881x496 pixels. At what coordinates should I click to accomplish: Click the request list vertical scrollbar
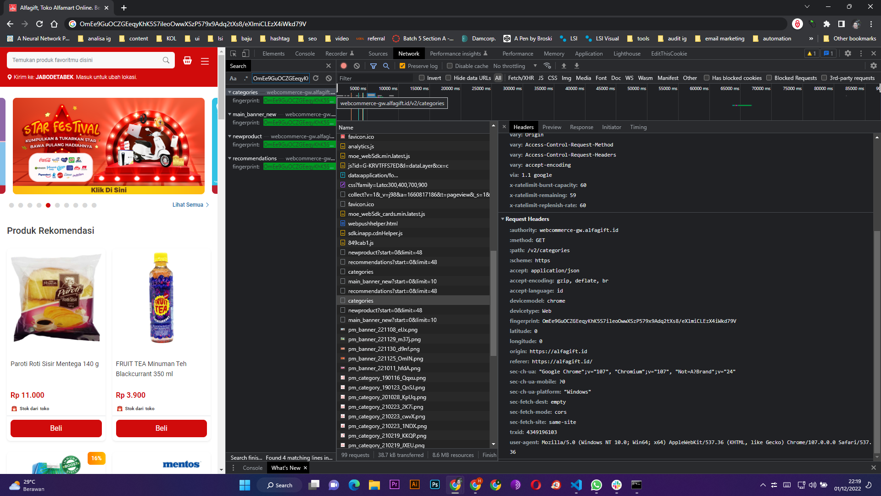pos(493,303)
